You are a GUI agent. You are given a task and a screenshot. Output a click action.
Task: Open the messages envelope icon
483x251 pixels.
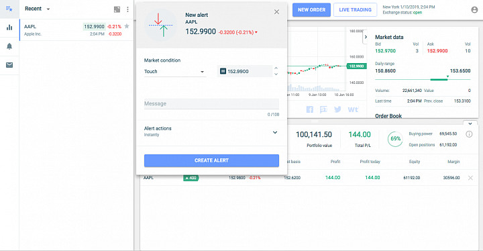9,65
